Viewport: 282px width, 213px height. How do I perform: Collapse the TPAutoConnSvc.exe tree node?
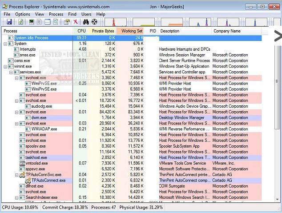click(x=17, y=175)
